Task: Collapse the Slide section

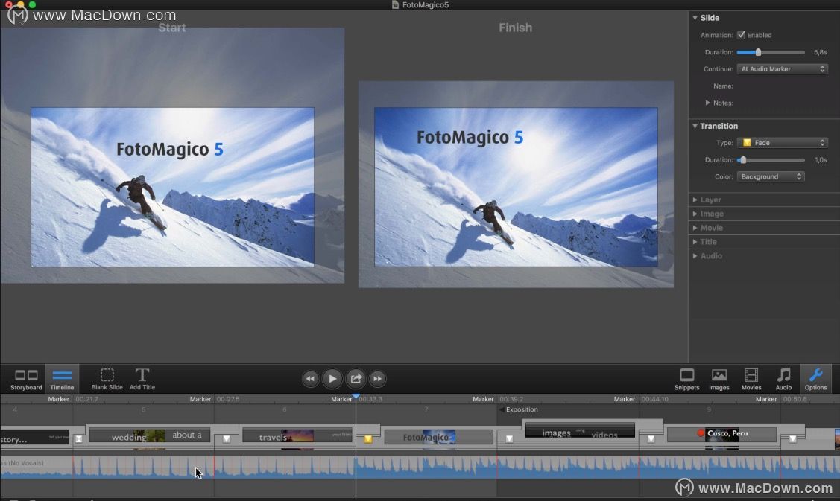Action: tap(695, 18)
